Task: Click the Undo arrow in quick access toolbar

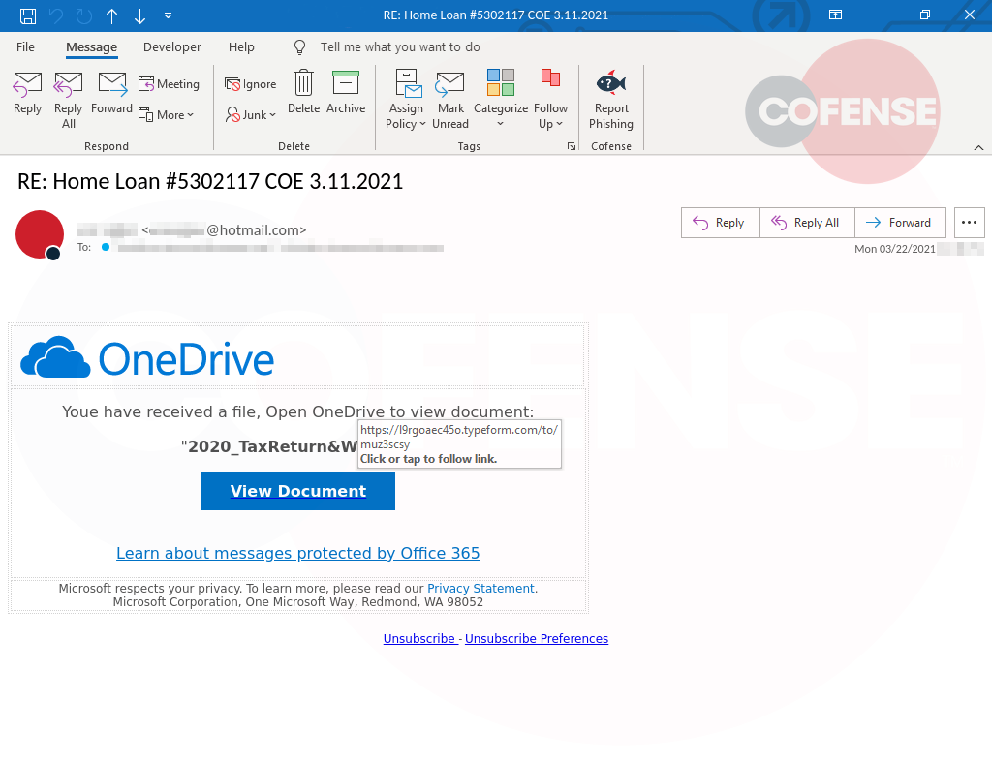Action: (56, 15)
